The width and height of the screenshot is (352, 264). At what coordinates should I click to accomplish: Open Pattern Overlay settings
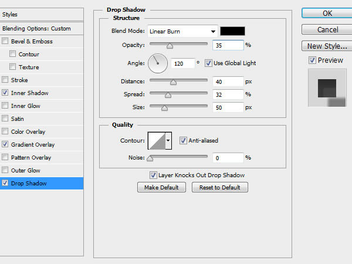tap(42, 157)
